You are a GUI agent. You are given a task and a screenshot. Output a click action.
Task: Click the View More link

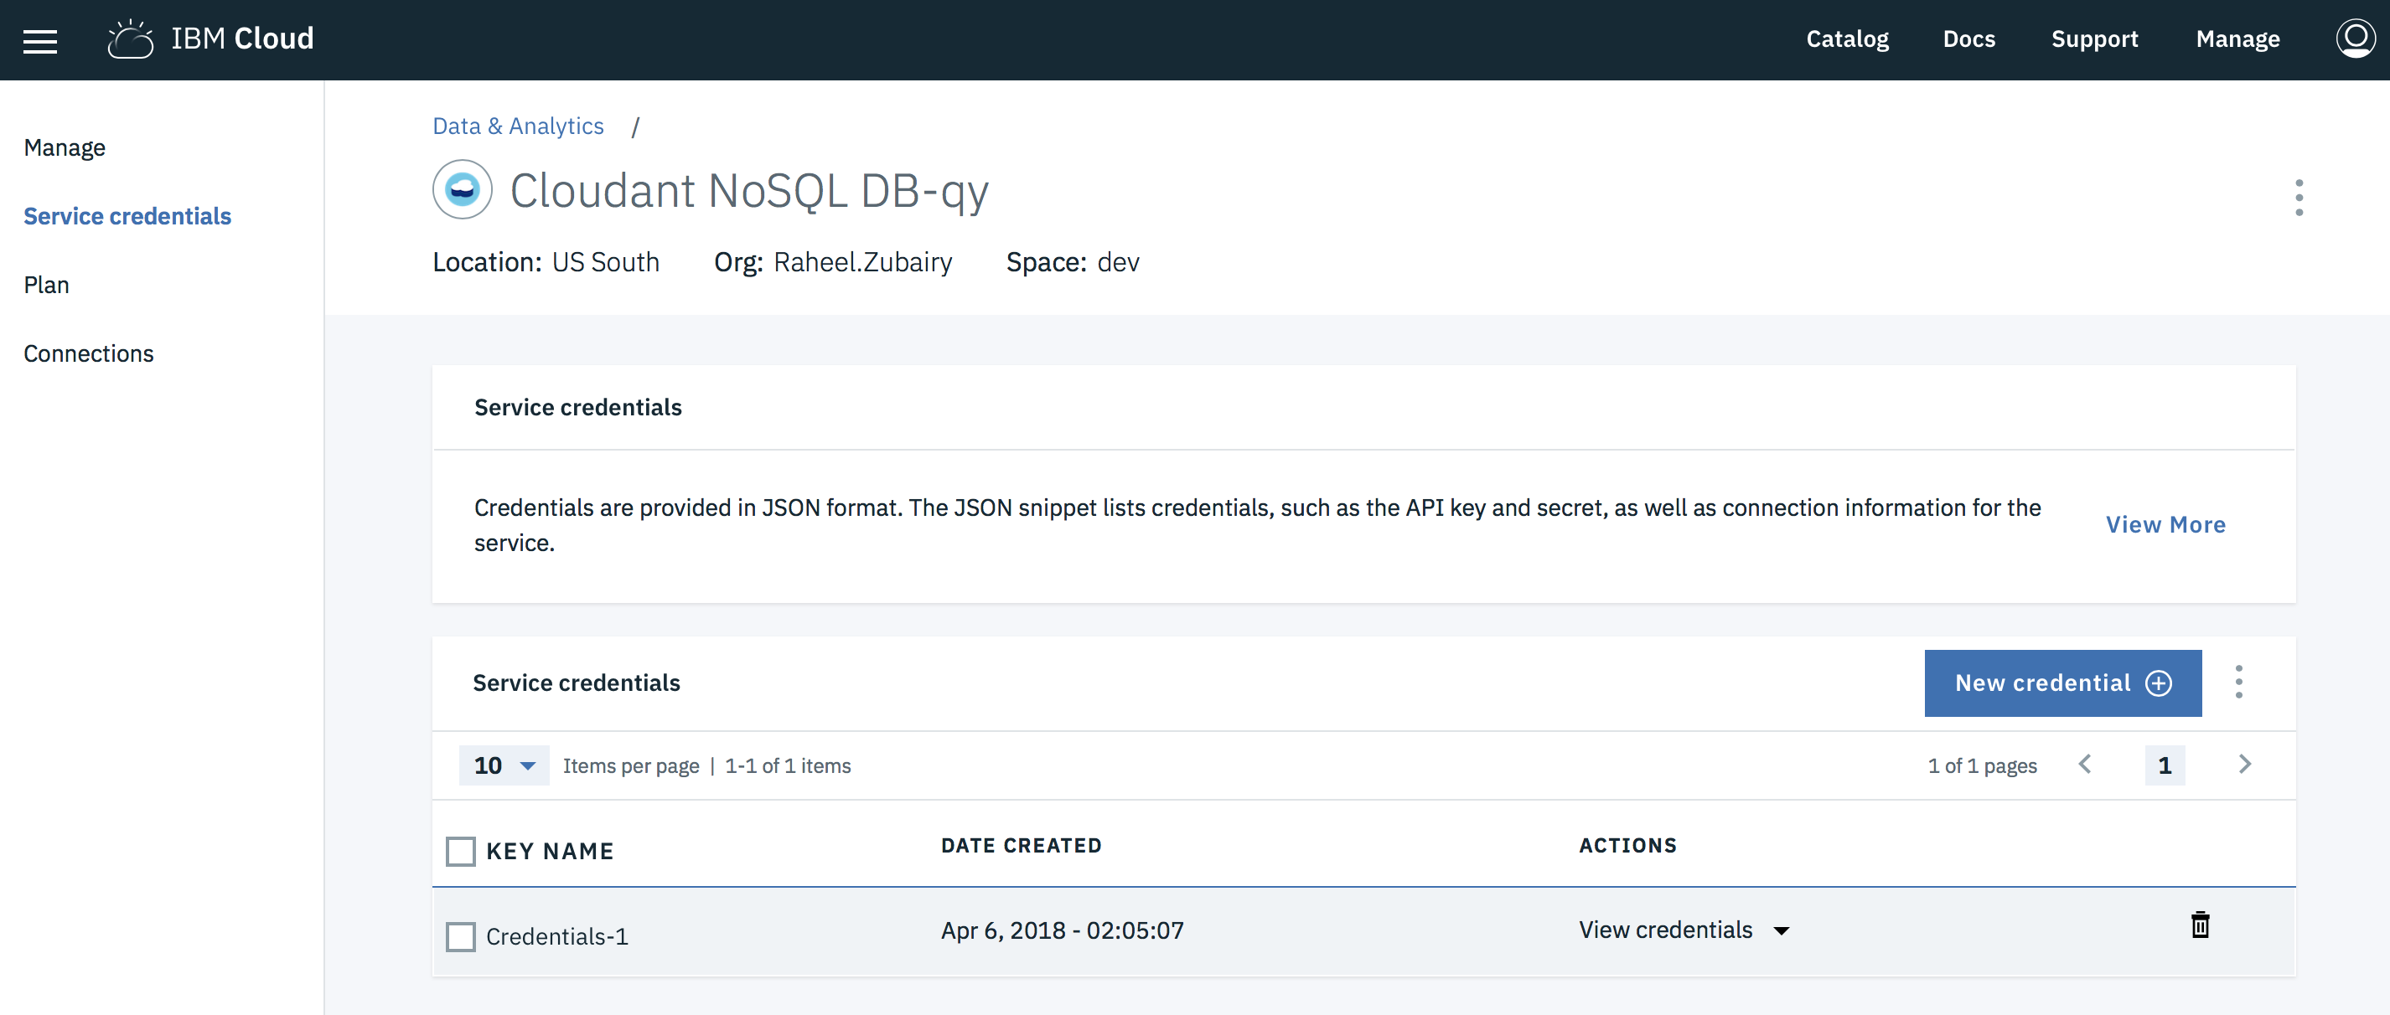(x=2165, y=524)
